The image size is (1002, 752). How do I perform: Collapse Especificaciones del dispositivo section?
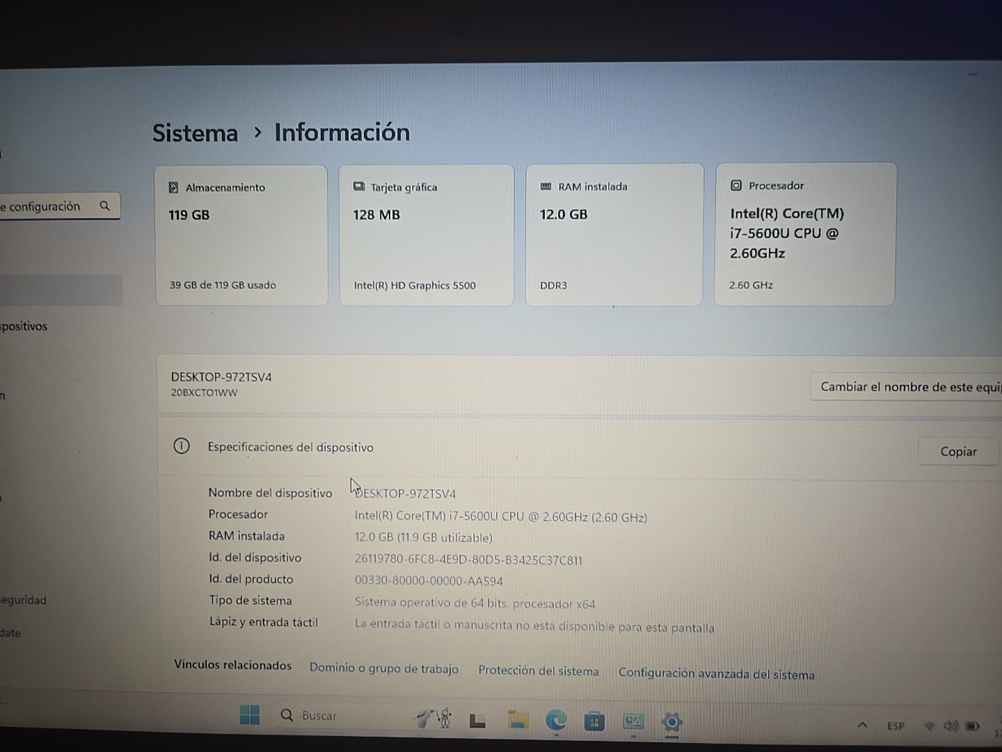pos(578,447)
